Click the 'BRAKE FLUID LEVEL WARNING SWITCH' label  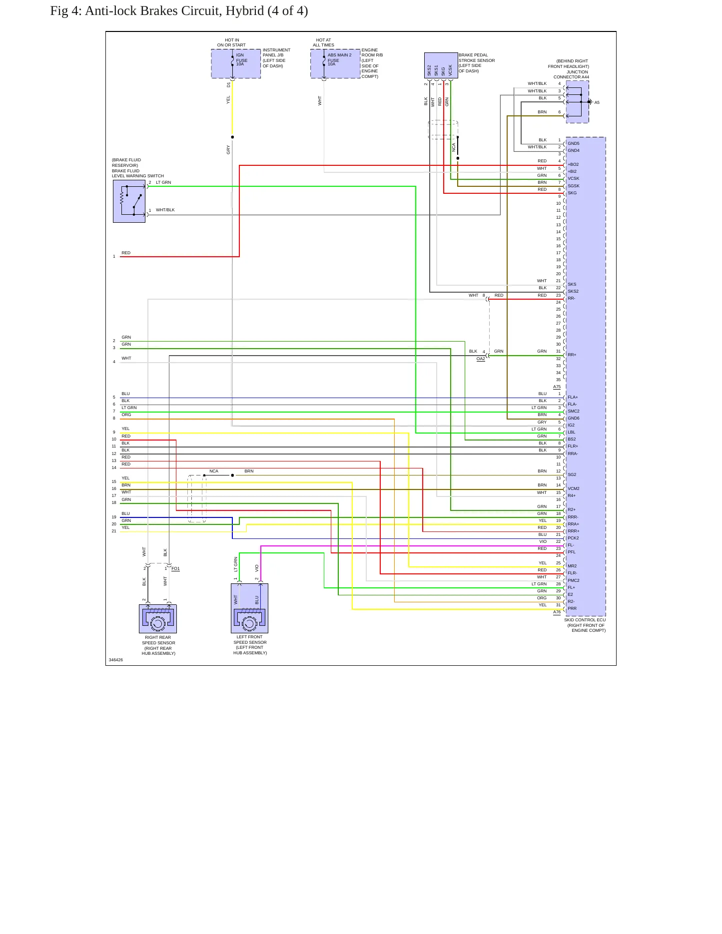coord(137,173)
